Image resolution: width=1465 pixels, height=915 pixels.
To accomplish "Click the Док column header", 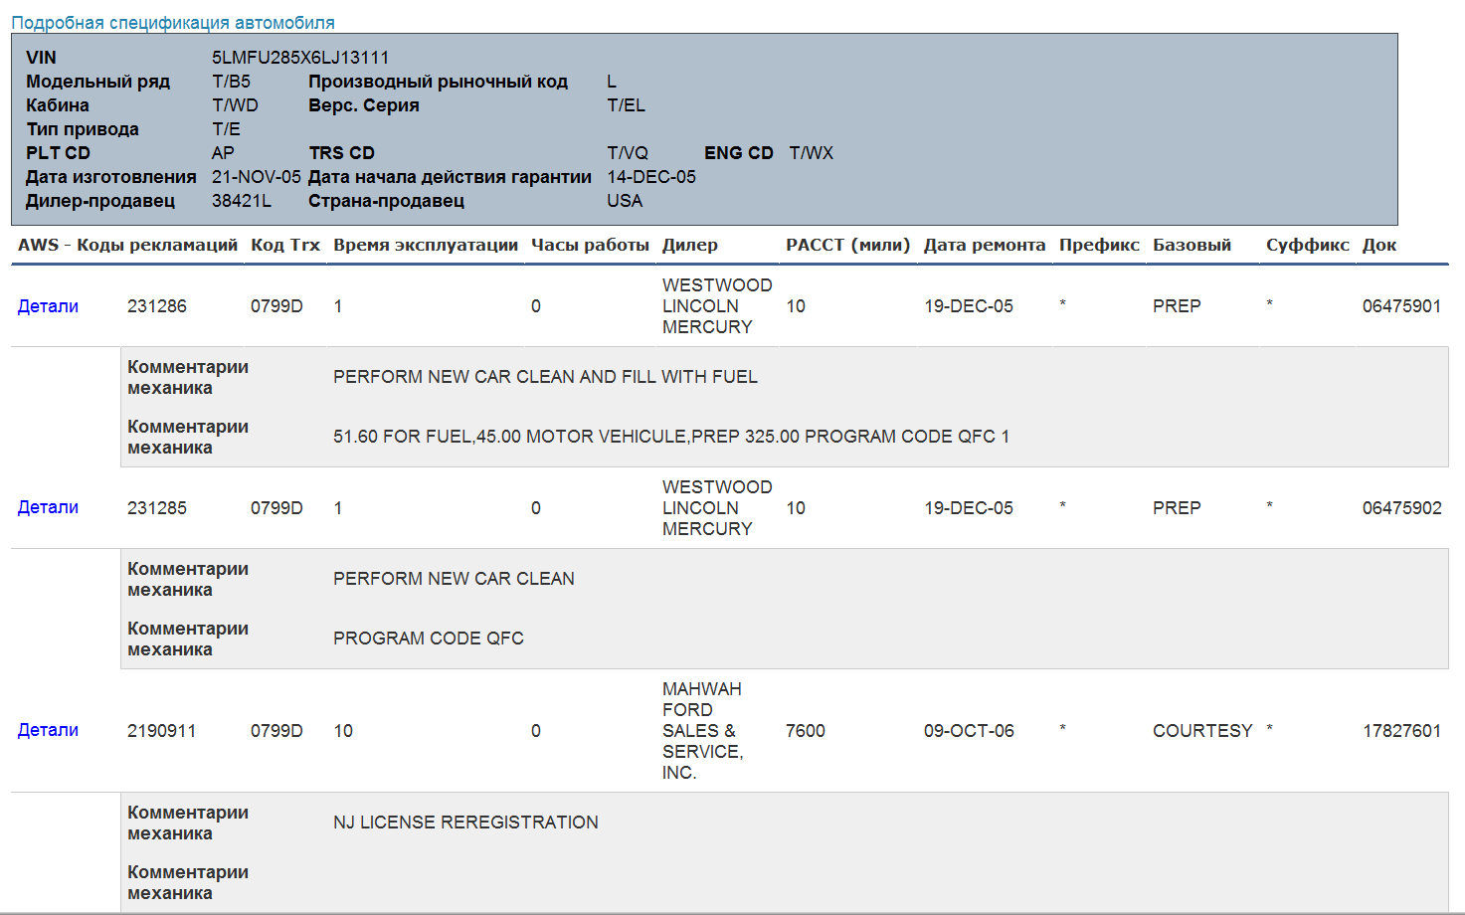I will [1378, 245].
